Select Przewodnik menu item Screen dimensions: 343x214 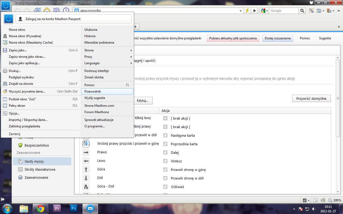tap(107, 91)
